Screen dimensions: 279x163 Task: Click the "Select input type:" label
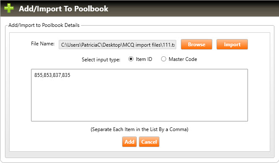pos(101,60)
